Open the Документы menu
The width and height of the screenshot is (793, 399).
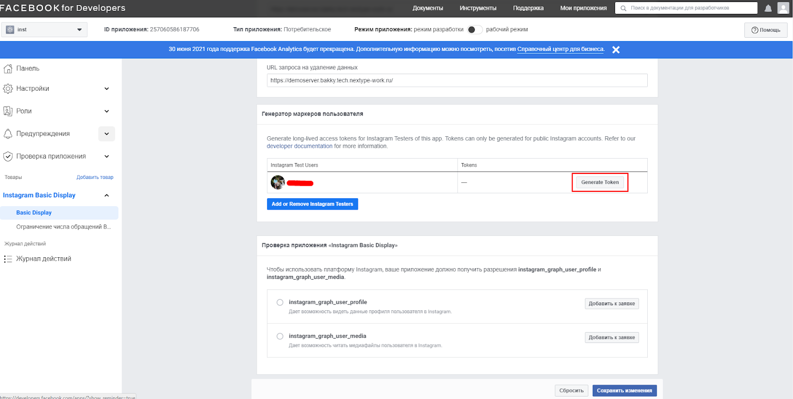coord(428,8)
